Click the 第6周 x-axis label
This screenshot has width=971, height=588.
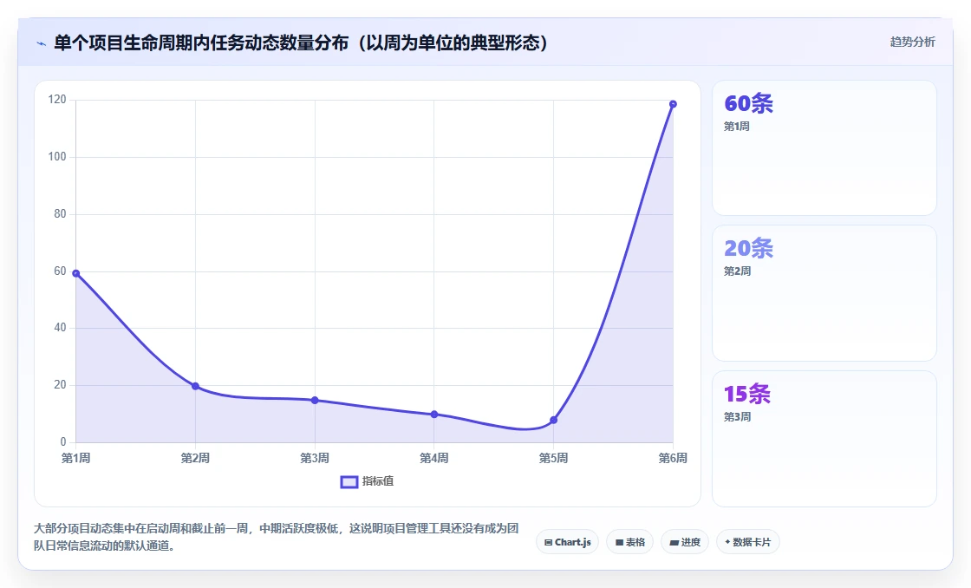pos(673,458)
